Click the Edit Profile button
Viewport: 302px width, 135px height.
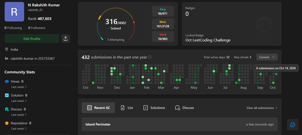pos(32,39)
